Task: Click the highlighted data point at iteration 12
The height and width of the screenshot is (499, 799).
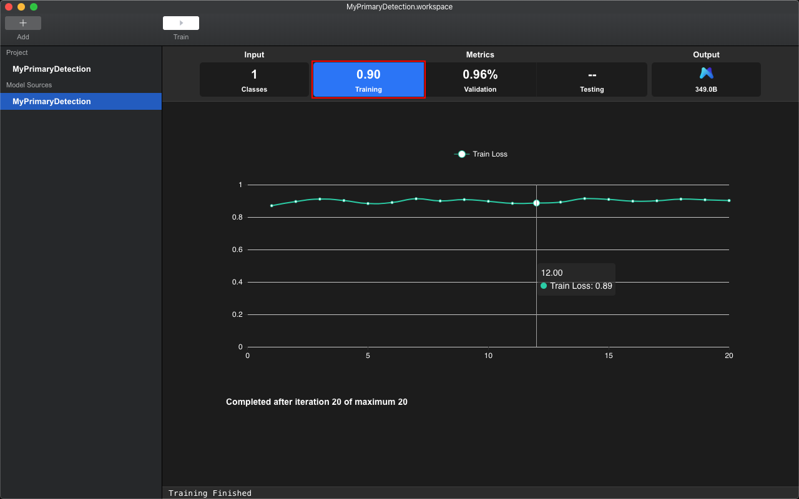Action: [536, 203]
